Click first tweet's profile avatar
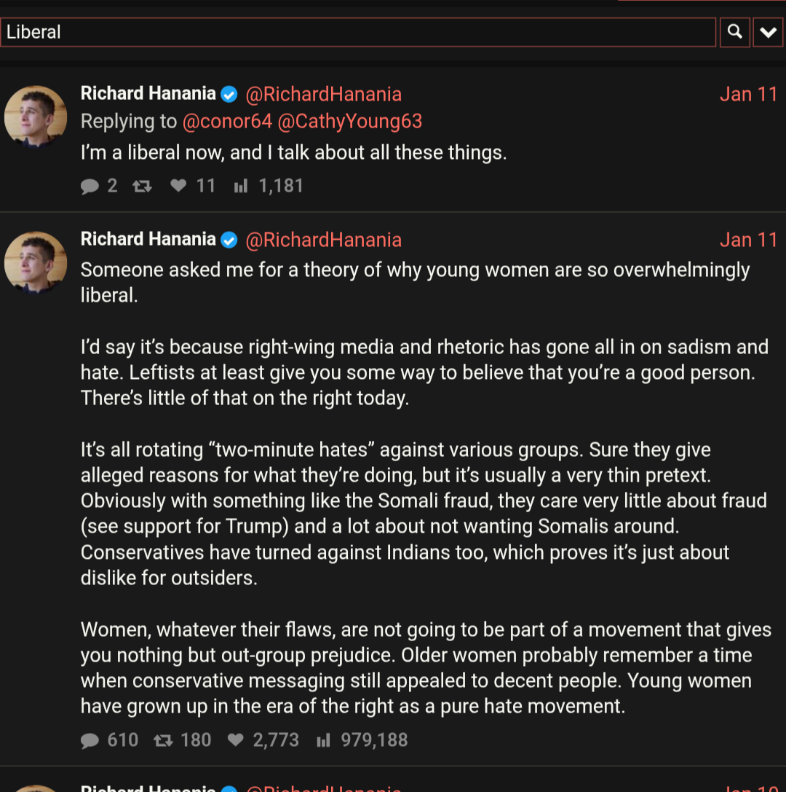Image resolution: width=786 pixels, height=792 pixels. point(36,117)
